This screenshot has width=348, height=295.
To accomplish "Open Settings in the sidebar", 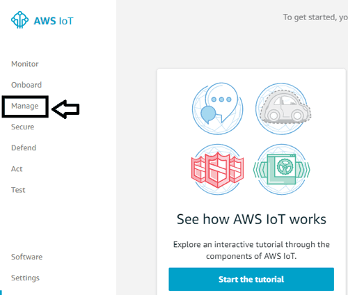I will tap(25, 278).
